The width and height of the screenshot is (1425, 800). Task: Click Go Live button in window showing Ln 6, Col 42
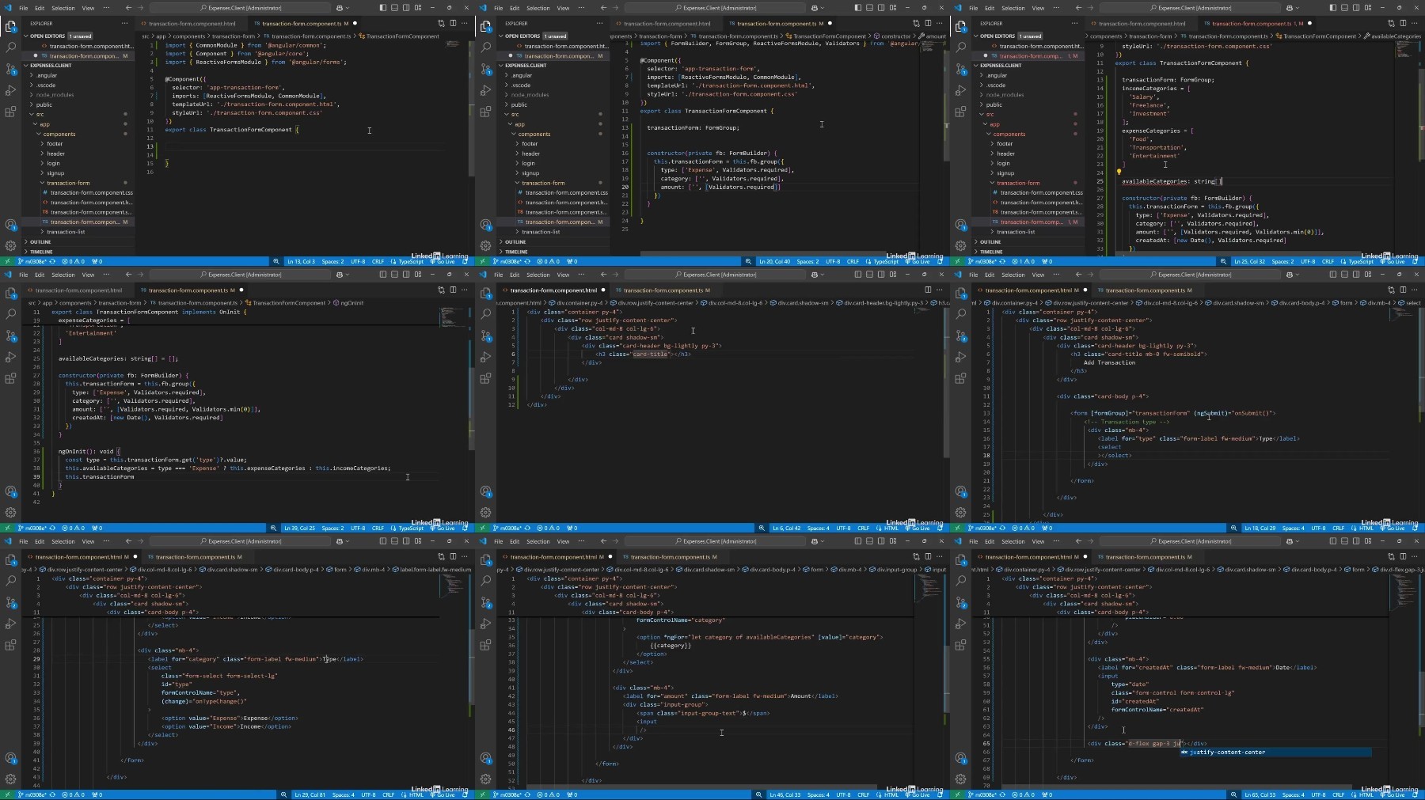tap(921, 528)
